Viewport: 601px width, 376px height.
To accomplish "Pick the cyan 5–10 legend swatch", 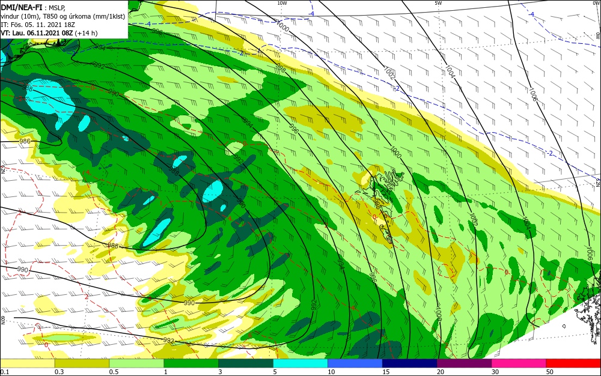I will [300, 363].
